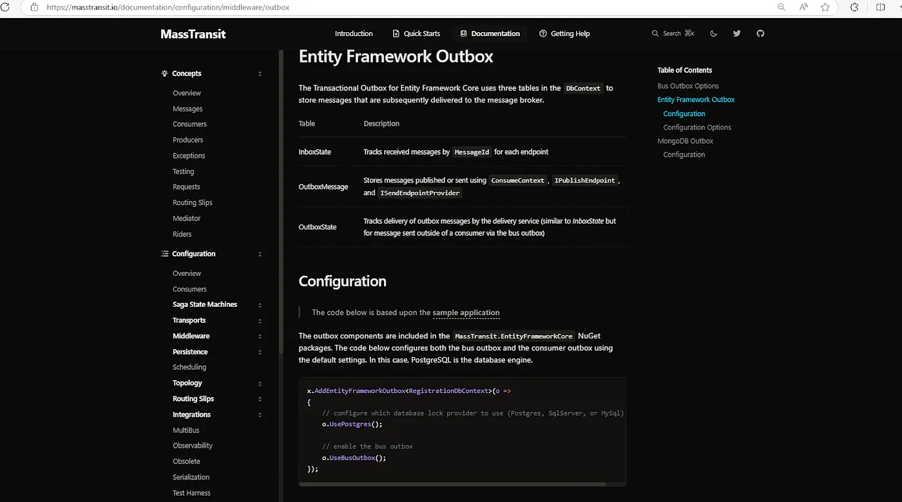902x502 pixels.
Task: Expand the Persistence sidebar section
Action: click(x=260, y=352)
